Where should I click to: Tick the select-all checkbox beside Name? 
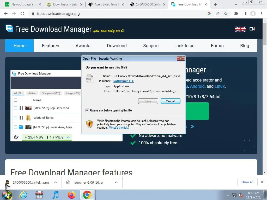tap(15, 100)
